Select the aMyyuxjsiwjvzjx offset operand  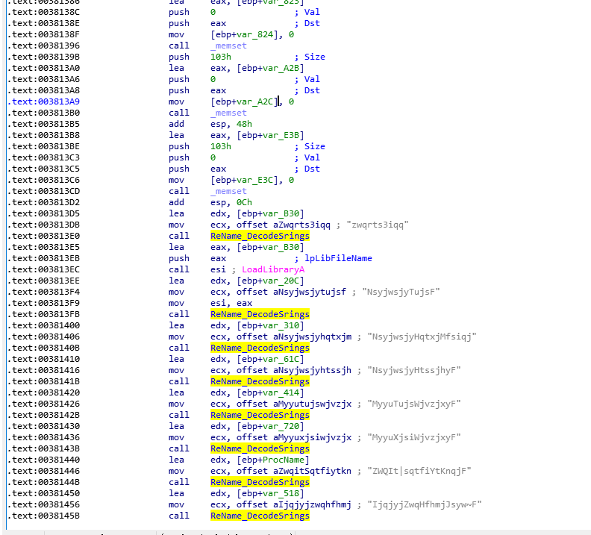pos(314,437)
